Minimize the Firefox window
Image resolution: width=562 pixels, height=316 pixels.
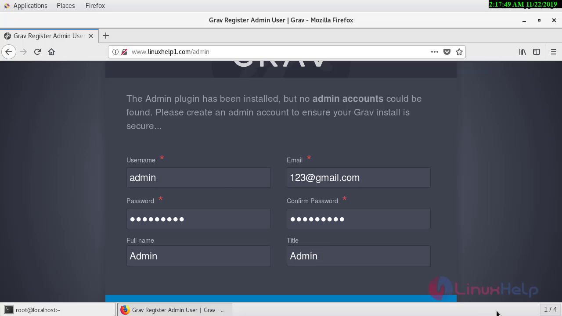pyautogui.click(x=524, y=20)
